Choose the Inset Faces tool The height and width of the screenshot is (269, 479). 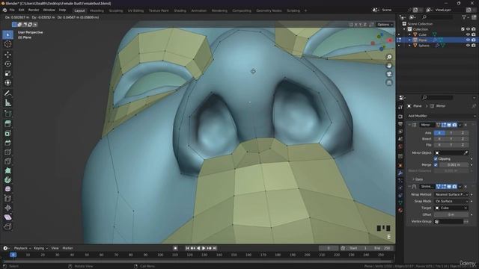tap(7, 133)
